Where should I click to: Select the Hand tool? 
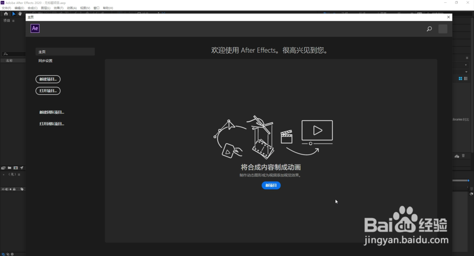[20, 14]
